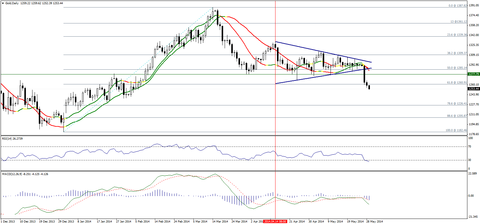Click Fibonacci label 61.8 @ 1260.91
This screenshot has width=480, height=224.
click(x=457, y=83)
